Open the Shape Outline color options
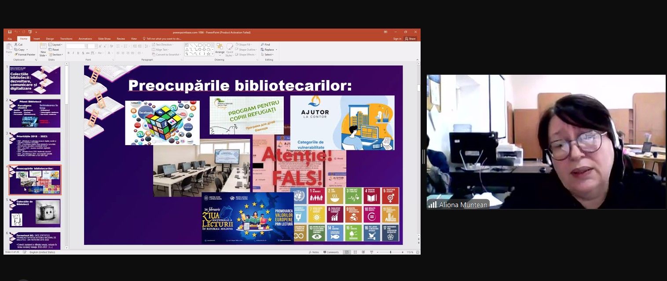667x281 pixels. [x=246, y=50]
